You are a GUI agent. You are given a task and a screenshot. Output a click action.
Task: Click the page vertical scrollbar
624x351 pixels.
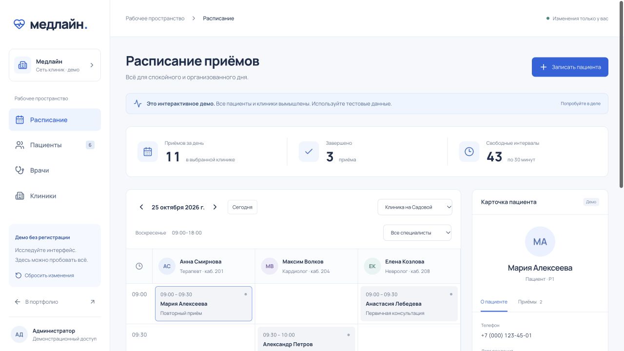621,94
